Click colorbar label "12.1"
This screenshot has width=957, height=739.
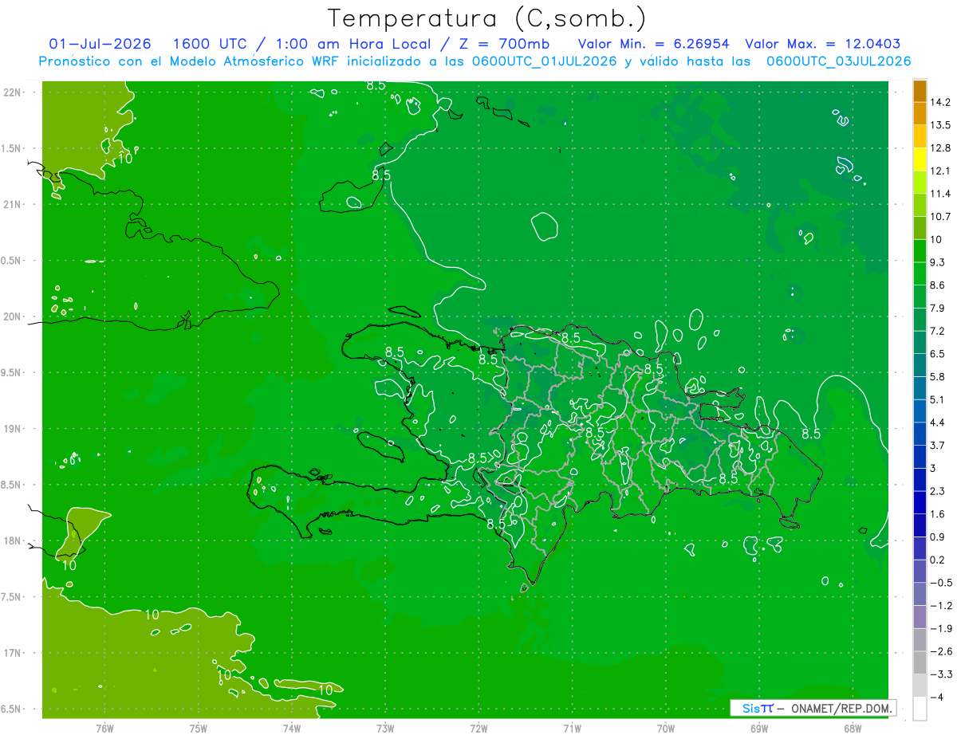click(x=940, y=171)
